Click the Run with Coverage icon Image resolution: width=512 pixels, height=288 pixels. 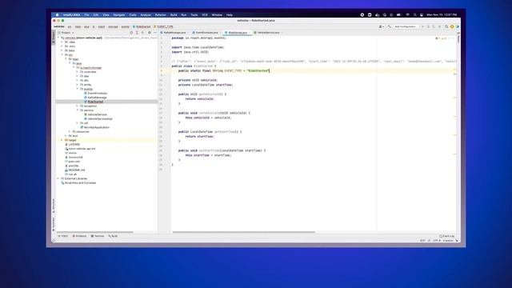click(x=434, y=26)
